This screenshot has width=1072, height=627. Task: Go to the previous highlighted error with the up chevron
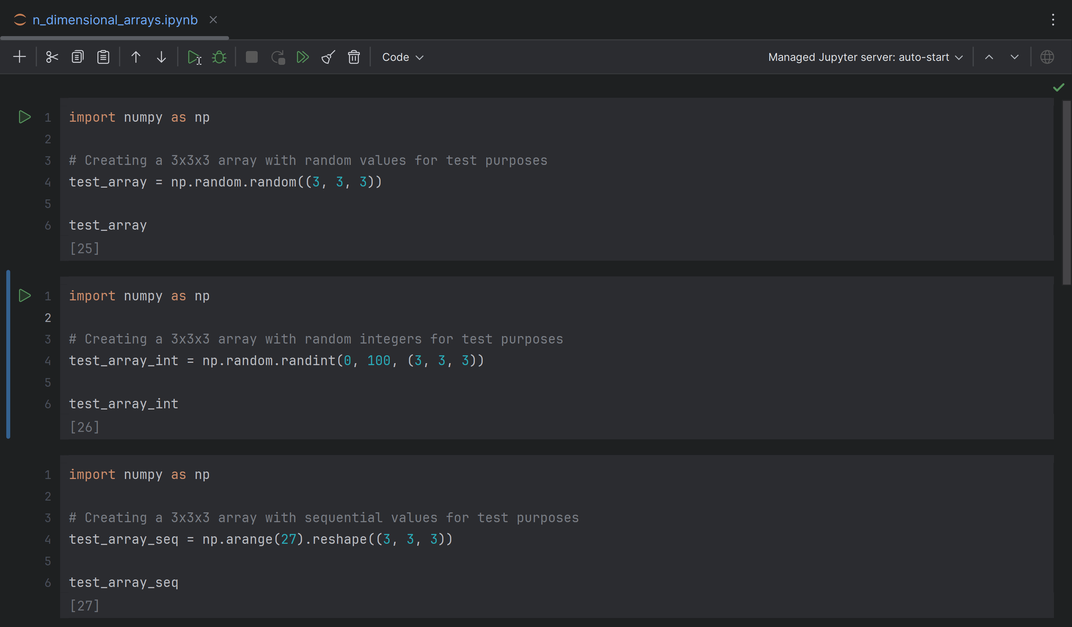coord(989,57)
